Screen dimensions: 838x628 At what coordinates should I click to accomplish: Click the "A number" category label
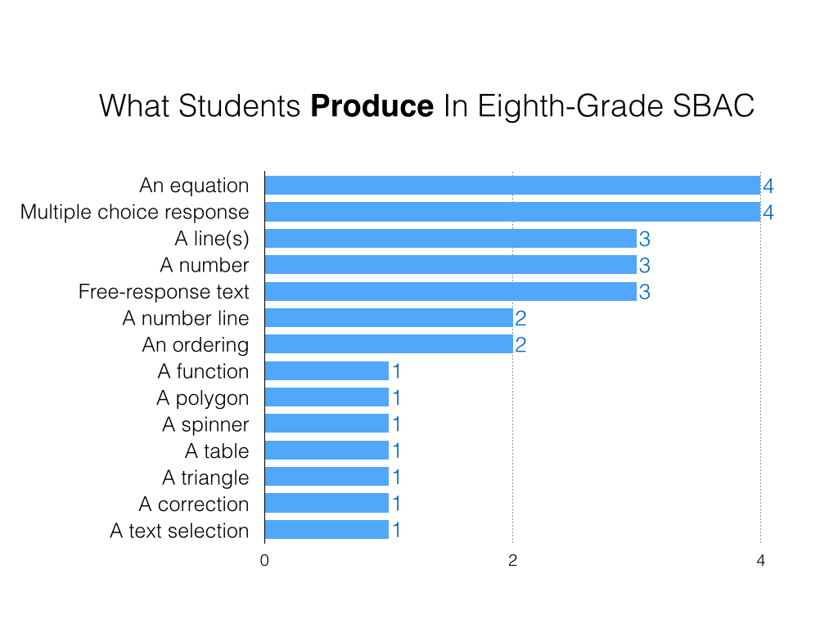coord(204,265)
